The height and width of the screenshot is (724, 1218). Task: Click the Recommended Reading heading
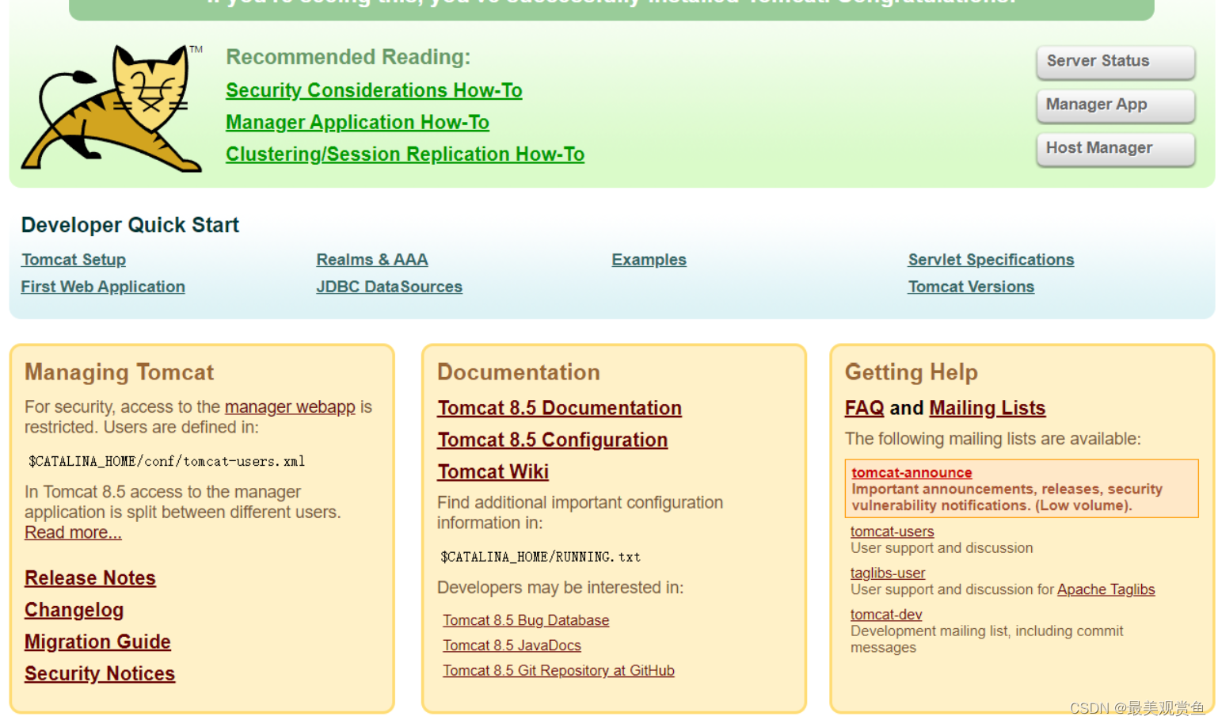coord(348,57)
